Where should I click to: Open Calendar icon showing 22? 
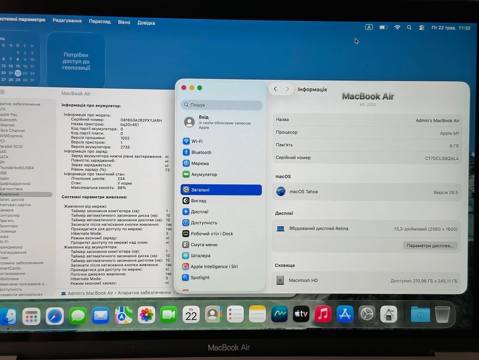[191, 314]
